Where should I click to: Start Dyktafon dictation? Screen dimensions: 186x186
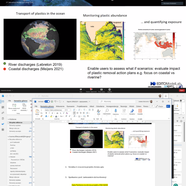tap(116, 112)
